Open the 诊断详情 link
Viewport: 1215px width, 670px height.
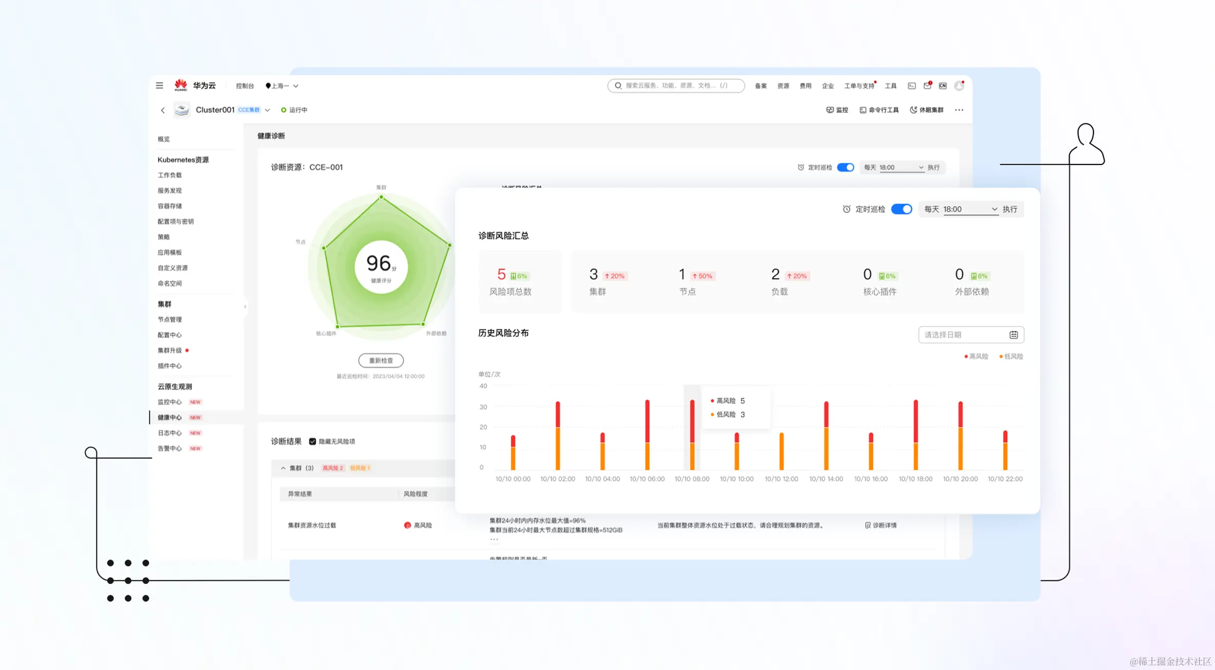point(881,526)
